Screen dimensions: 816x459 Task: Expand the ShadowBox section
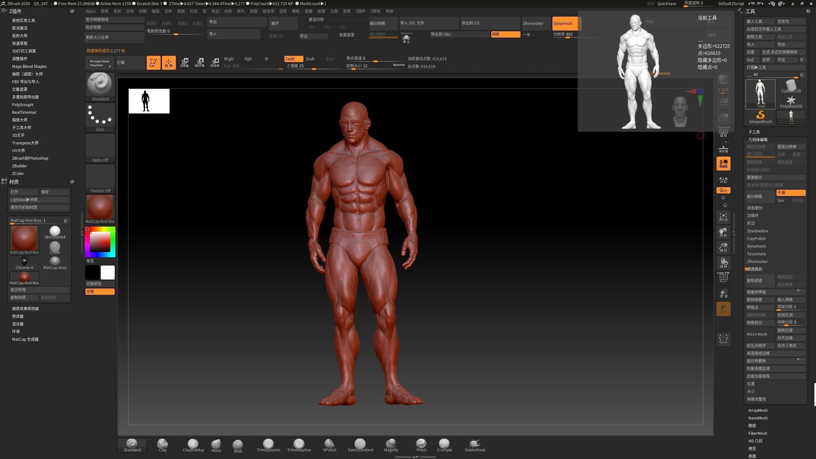[x=757, y=231]
